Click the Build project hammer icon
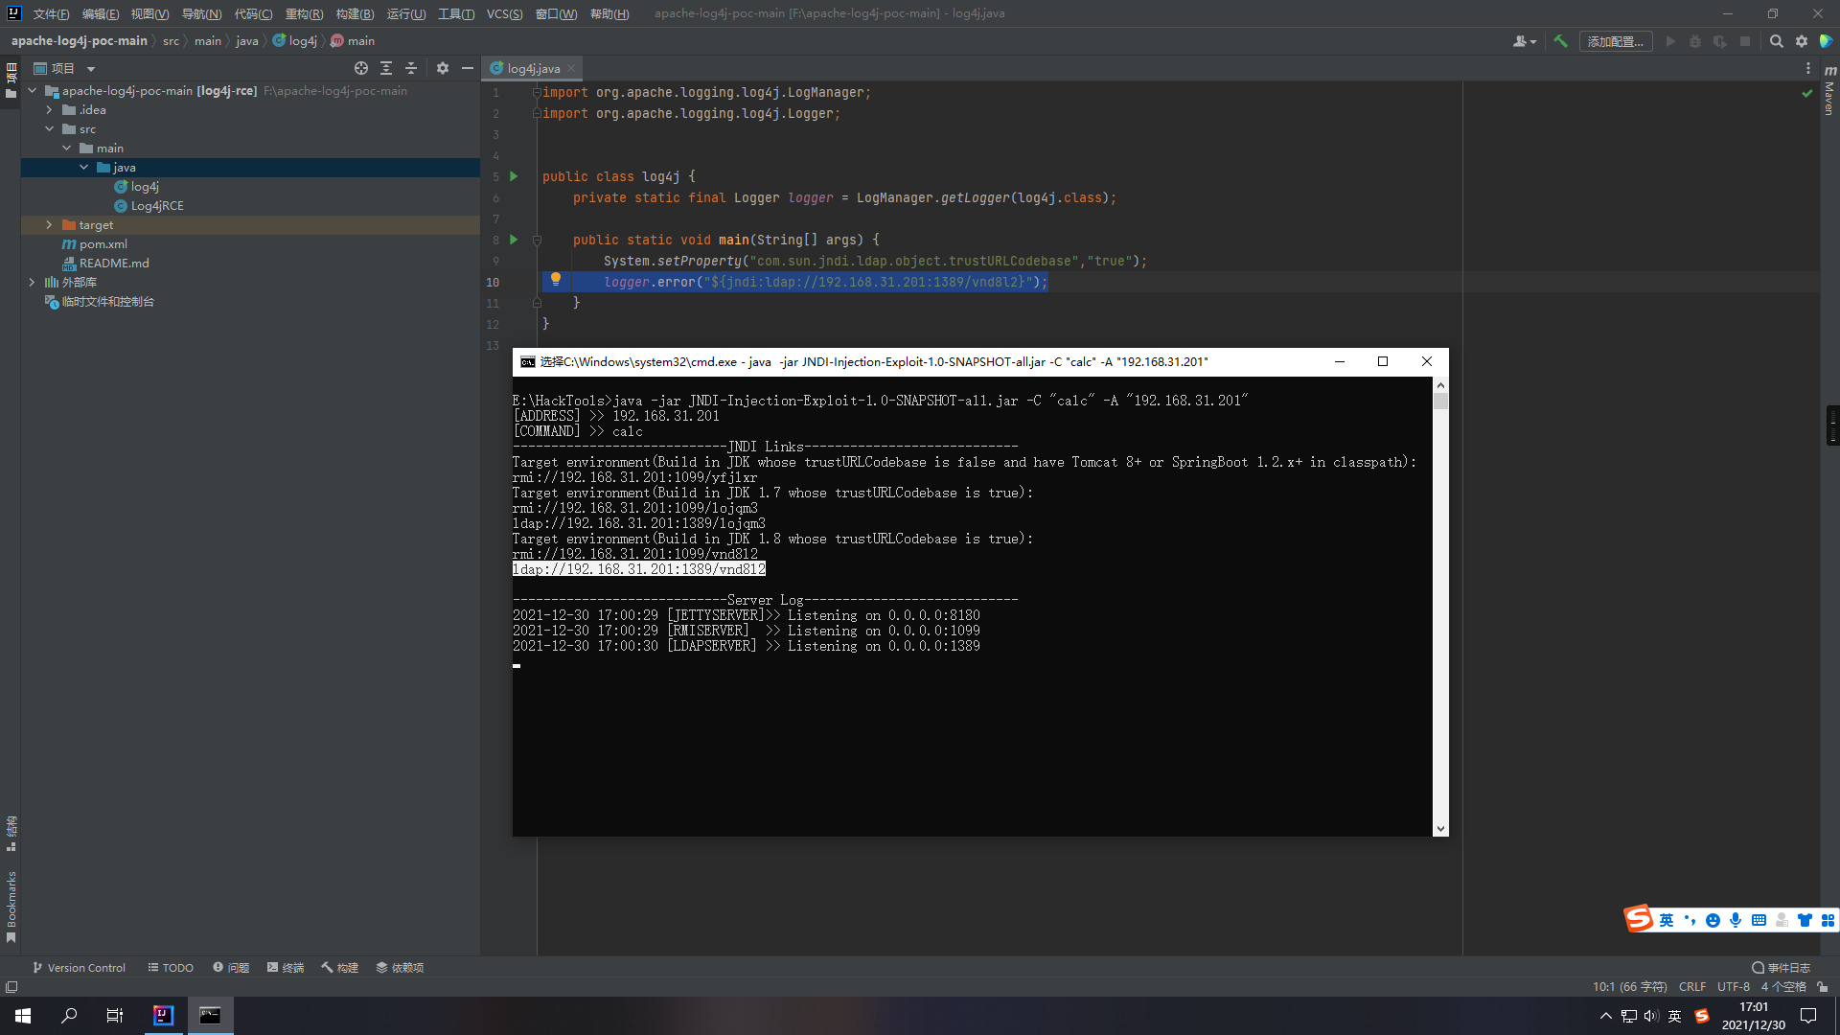Viewport: 1840px width, 1035px height. pos(1560,41)
